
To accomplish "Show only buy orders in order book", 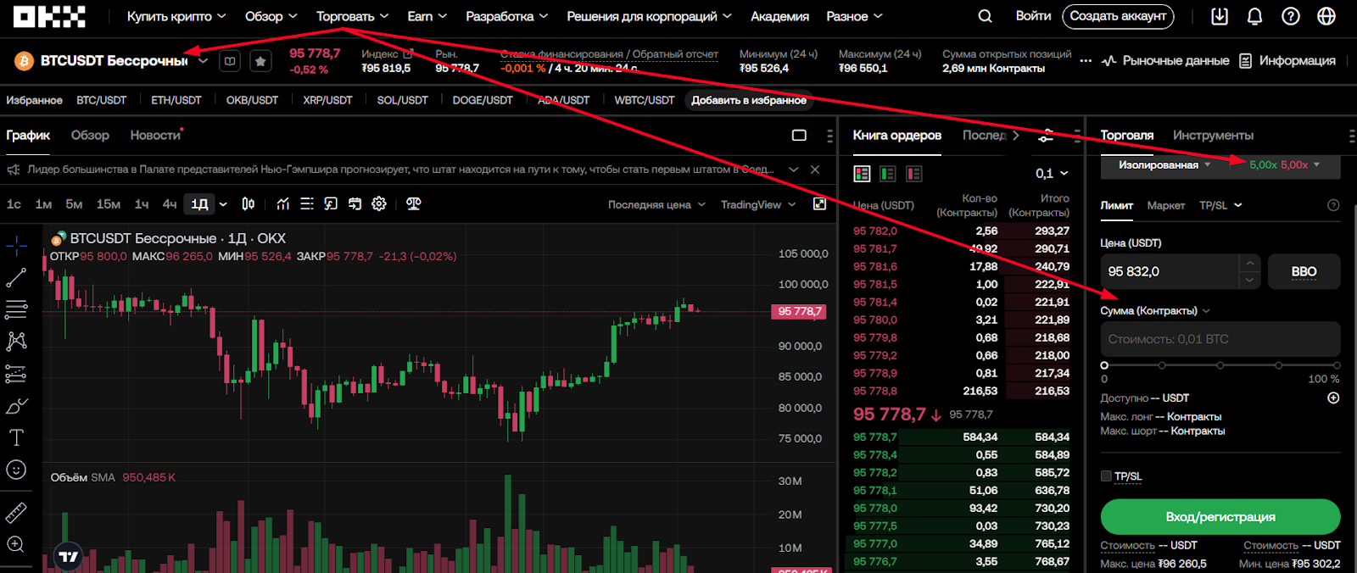I will [x=888, y=174].
